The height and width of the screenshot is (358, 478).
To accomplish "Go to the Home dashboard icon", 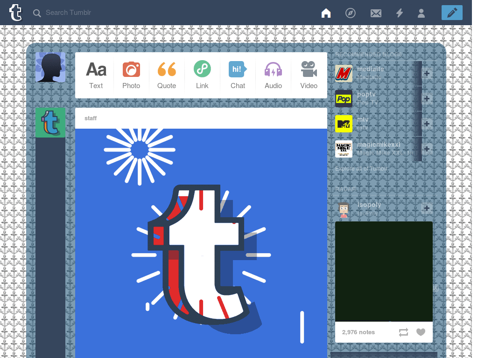I will [x=326, y=13].
